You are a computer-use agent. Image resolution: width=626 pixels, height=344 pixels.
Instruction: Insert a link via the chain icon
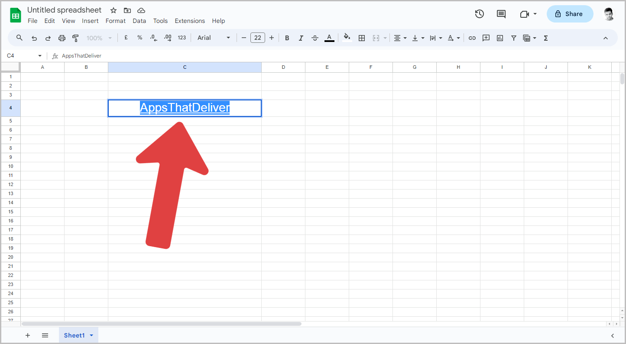pos(472,38)
